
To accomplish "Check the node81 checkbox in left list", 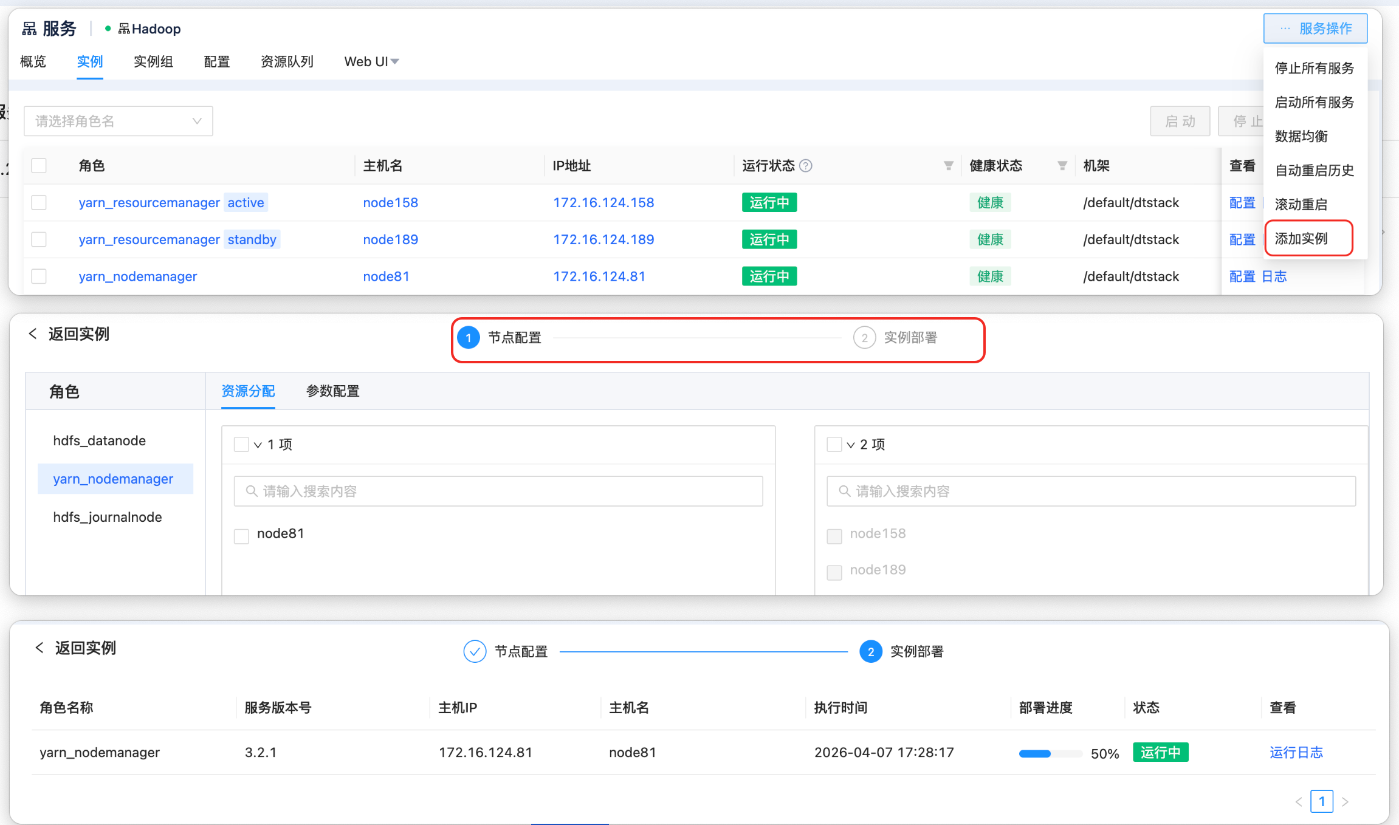I will pos(242,536).
